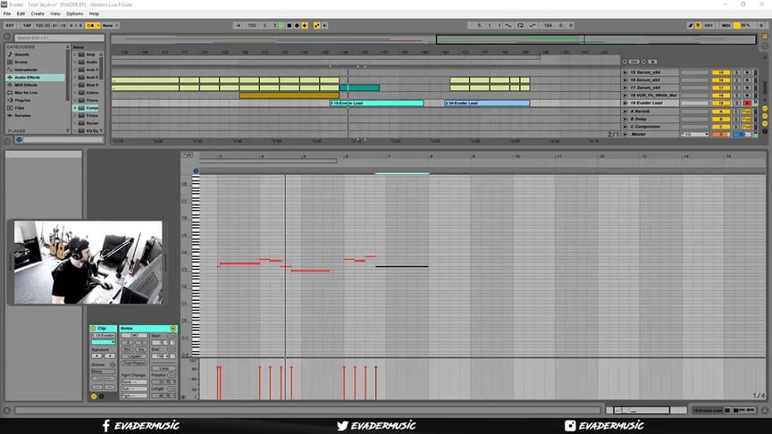Collapse the highlighted Compressor folder
The image size is (772, 434).
75,108
